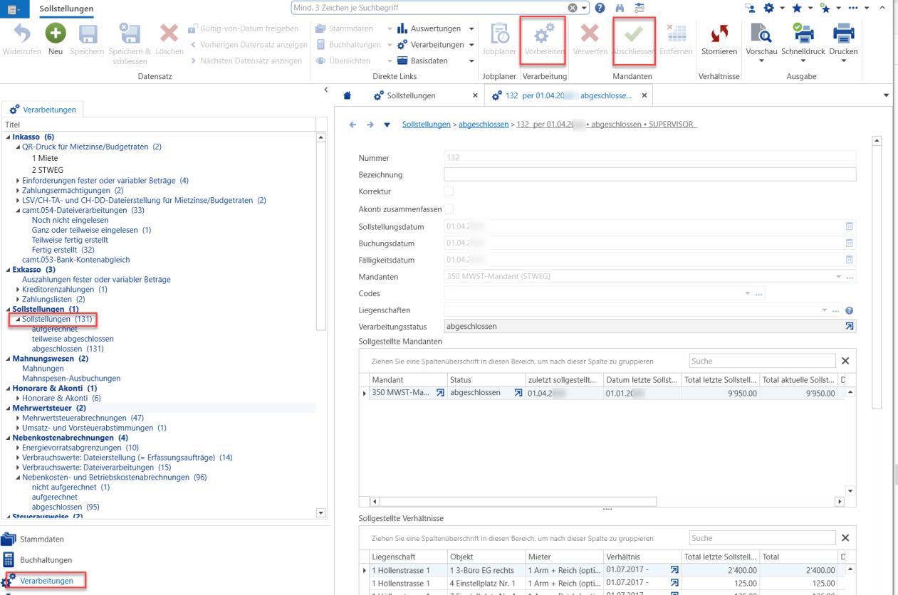Click the Entfernen grid icon
The height and width of the screenshot is (595, 898).
click(676, 33)
